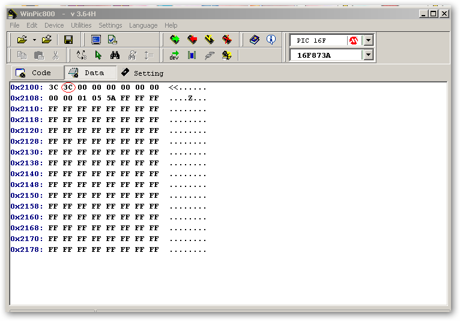This screenshot has height=321, width=460.
Task: Click the address label 0x2110:
Action: tap(26, 109)
